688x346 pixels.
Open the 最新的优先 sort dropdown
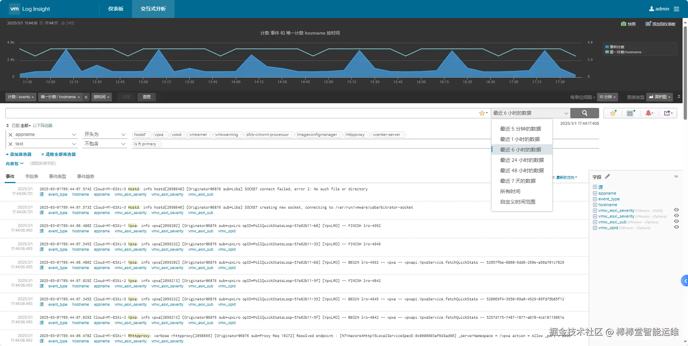pyautogui.click(x=567, y=177)
